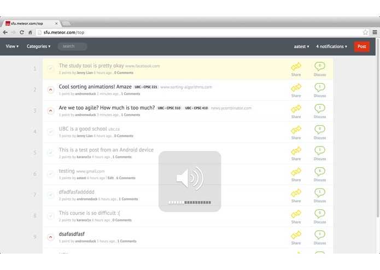Image resolution: width=380 pixels, height=270 pixels.
Task: Open a new browser tab
Action: tap(66, 24)
